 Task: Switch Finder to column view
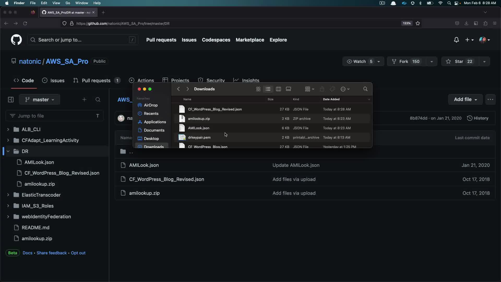[278, 89]
